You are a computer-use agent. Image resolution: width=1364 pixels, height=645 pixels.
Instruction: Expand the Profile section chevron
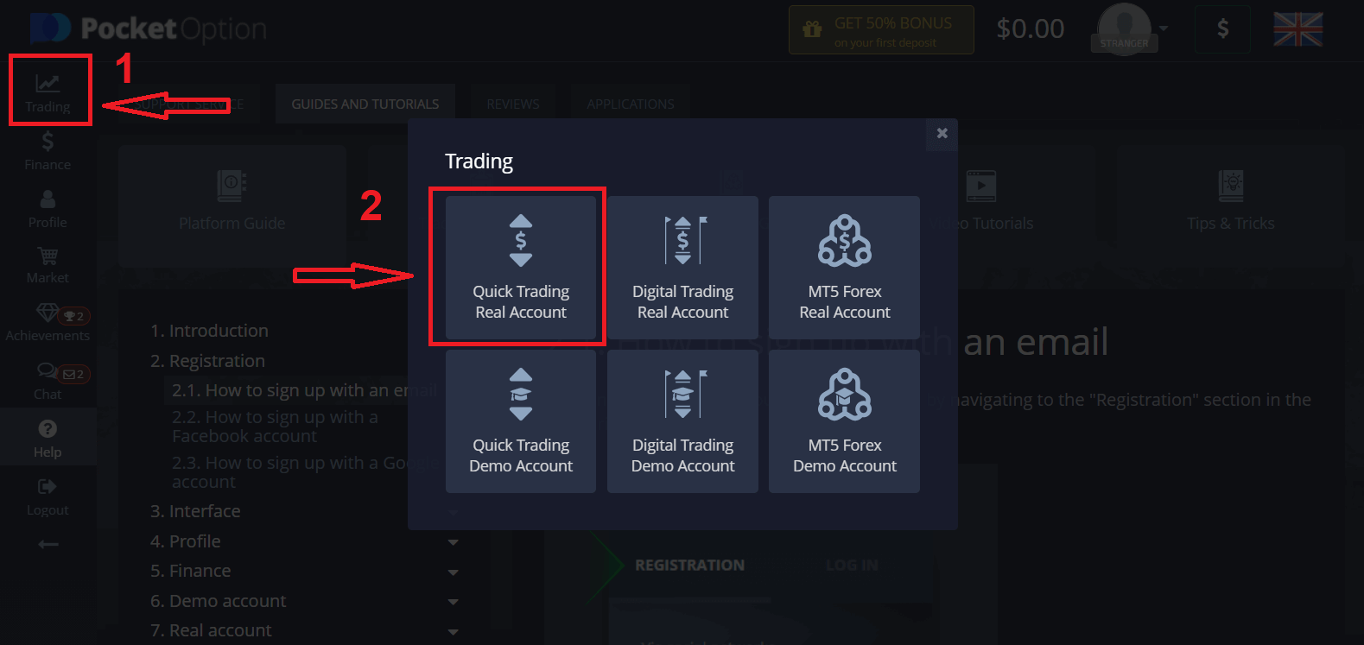pyautogui.click(x=454, y=542)
